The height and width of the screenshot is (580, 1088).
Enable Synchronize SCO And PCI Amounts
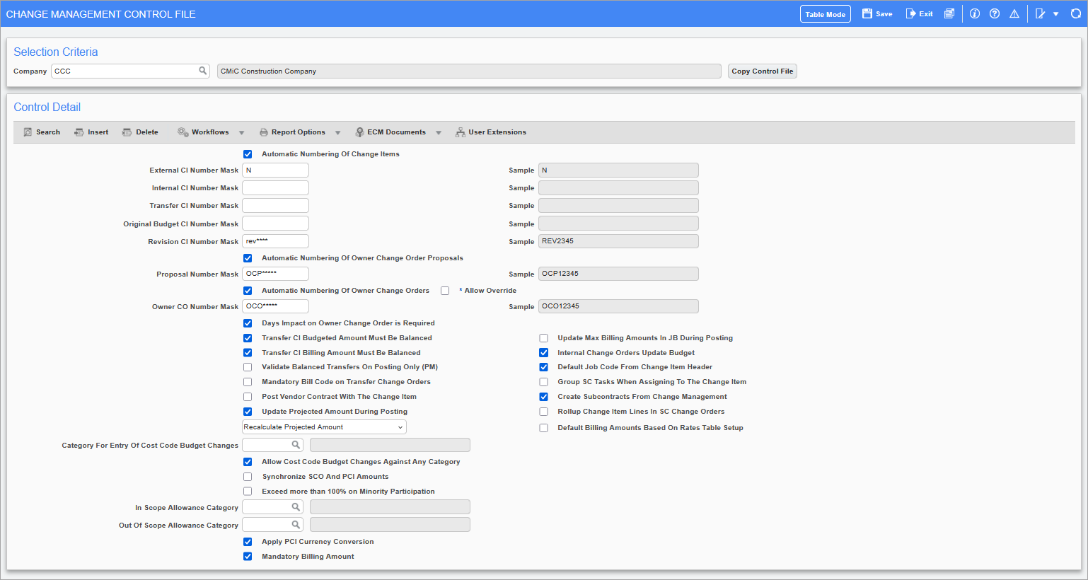pyautogui.click(x=248, y=477)
